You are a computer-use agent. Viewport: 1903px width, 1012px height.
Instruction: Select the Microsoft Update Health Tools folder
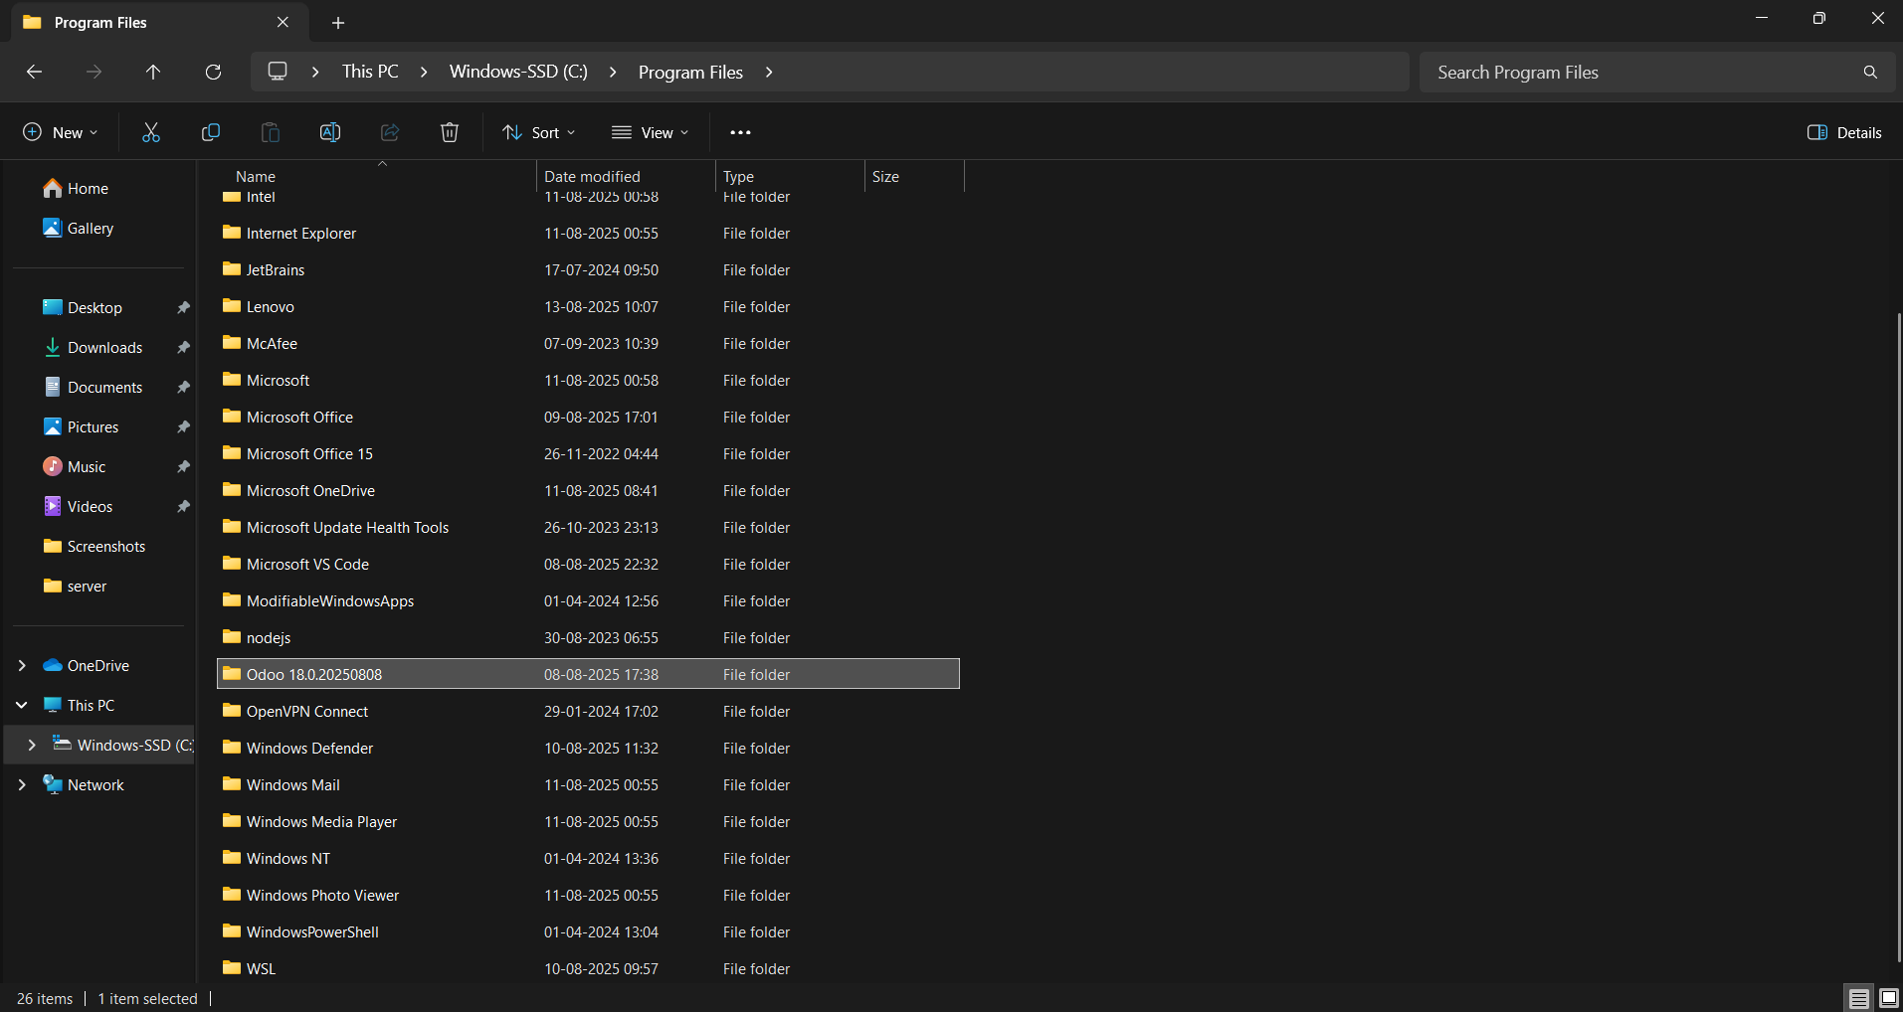click(588, 528)
